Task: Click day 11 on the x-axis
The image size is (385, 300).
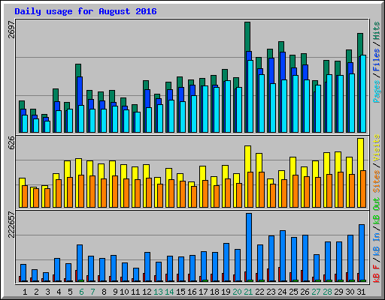Action: click(135, 292)
